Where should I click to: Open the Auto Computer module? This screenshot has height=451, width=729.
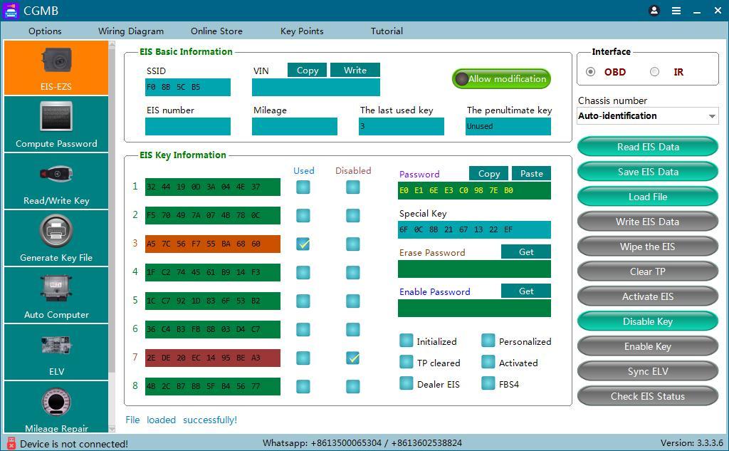[56, 295]
